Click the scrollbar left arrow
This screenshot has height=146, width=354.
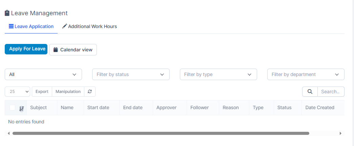(8, 133)
